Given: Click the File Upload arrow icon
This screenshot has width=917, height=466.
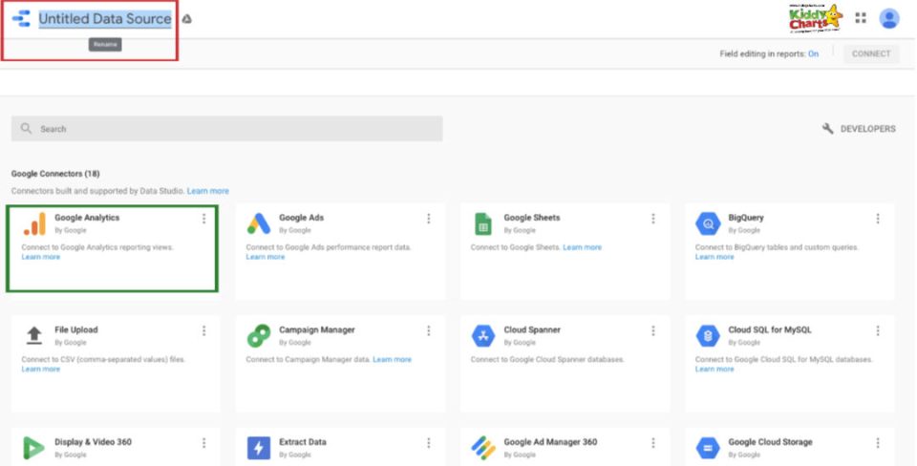Looking at the screenshot, I should point(34,335).
